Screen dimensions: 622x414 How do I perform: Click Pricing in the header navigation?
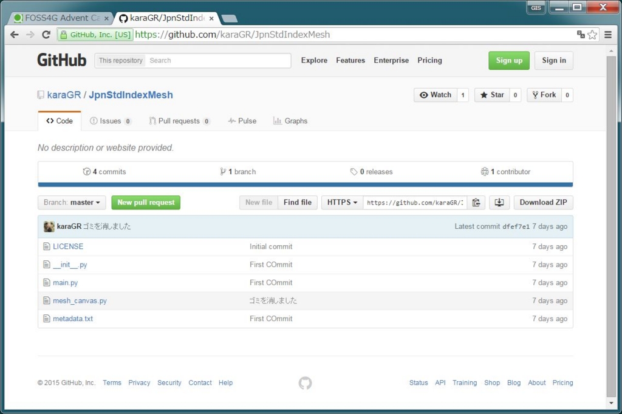click(x=429, y=60)
